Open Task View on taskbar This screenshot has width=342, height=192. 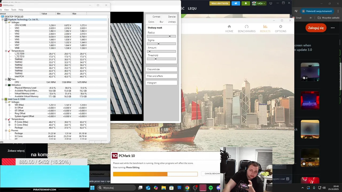coord(140,188)
